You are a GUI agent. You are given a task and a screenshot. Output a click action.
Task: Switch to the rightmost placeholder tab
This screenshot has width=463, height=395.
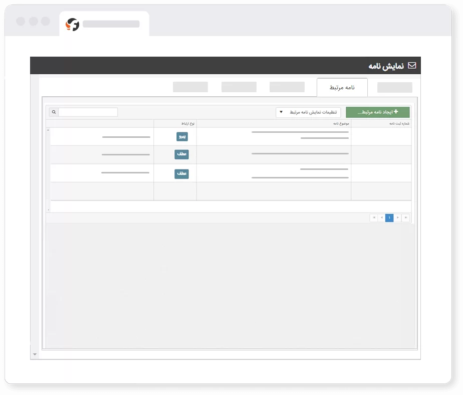tap(394, 87)
